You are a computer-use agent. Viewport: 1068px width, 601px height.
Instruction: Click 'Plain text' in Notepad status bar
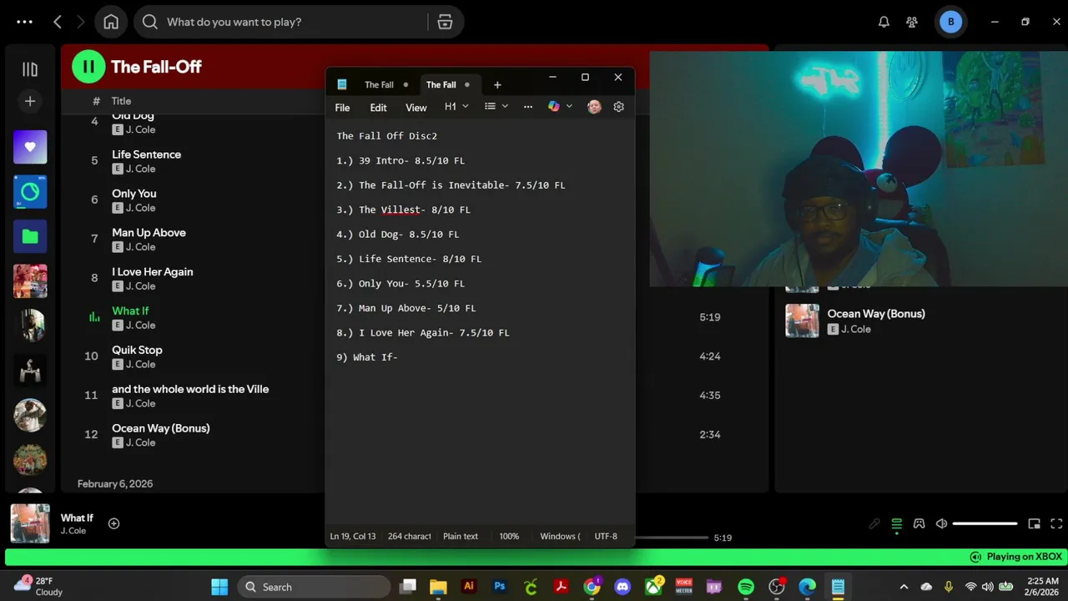click(461, 536)
